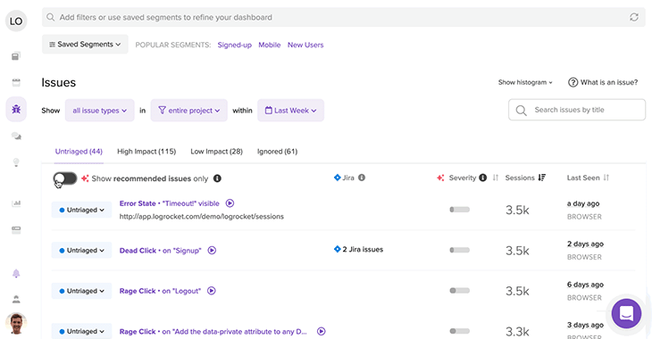The image size is (652, 339).
Task: Sort by Last Seen arrows icon
Action: (606, 178)
